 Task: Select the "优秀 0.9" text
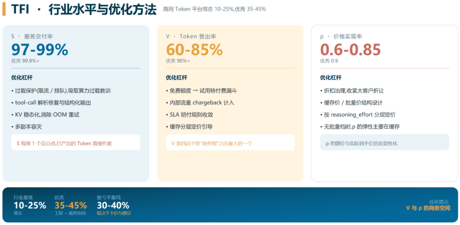pyautogui.click(x=329, y=61)
